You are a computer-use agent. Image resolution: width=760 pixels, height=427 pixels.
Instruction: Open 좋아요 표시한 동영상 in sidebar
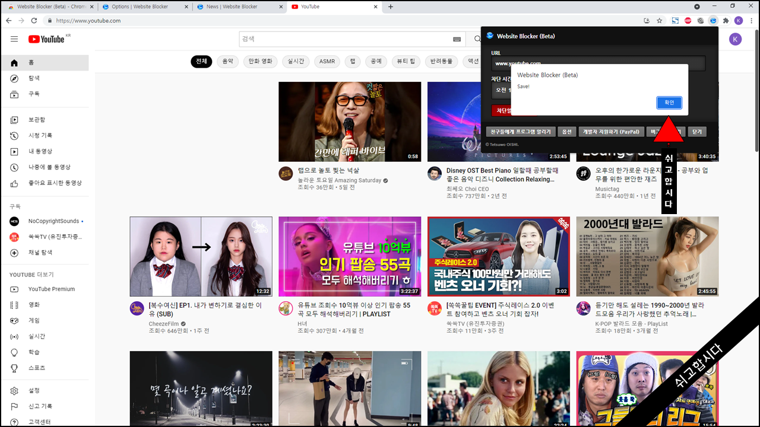tap(45, 183)
